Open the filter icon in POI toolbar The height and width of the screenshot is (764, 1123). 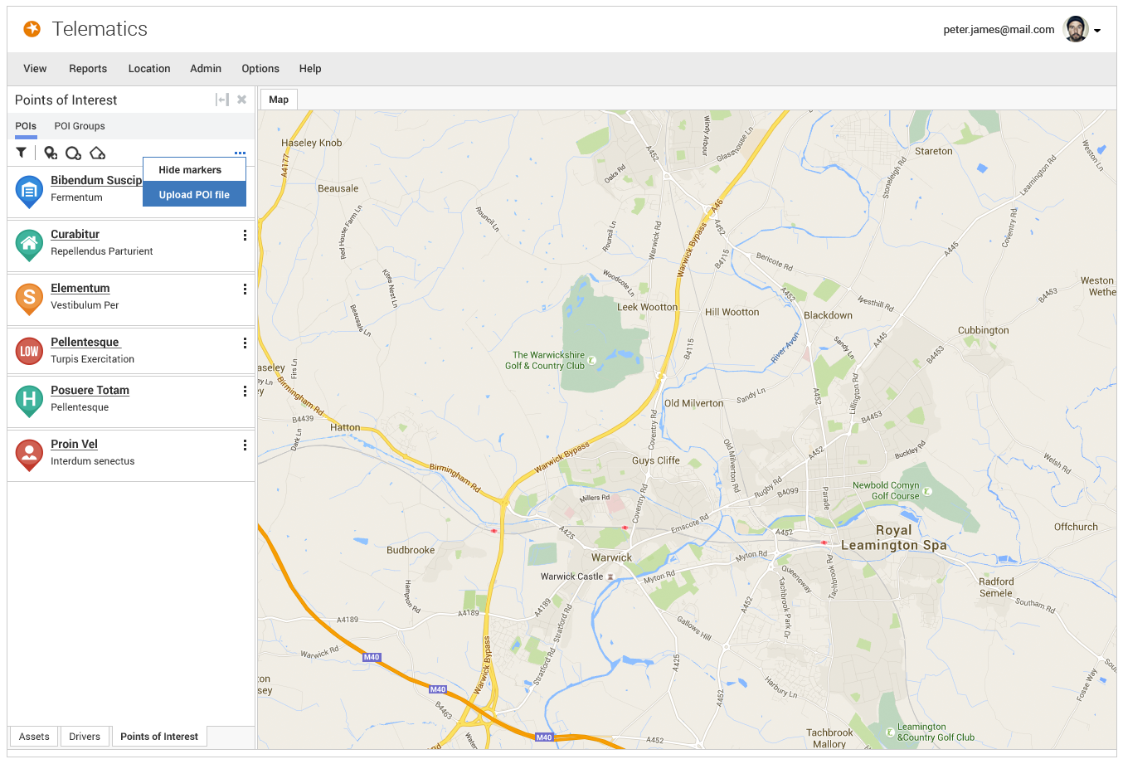(22, 153)
